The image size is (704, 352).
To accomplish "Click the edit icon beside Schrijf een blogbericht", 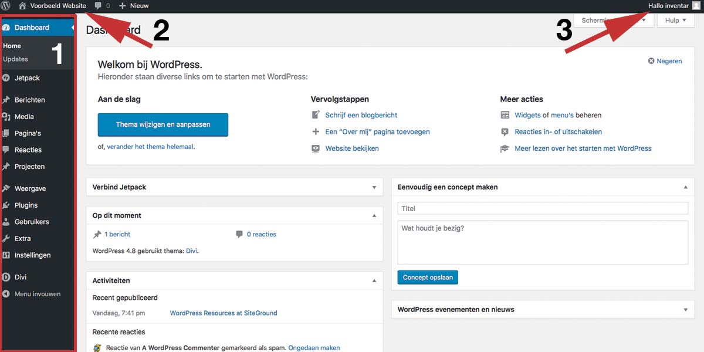I will pyautogui.click(x=316, y=115).
